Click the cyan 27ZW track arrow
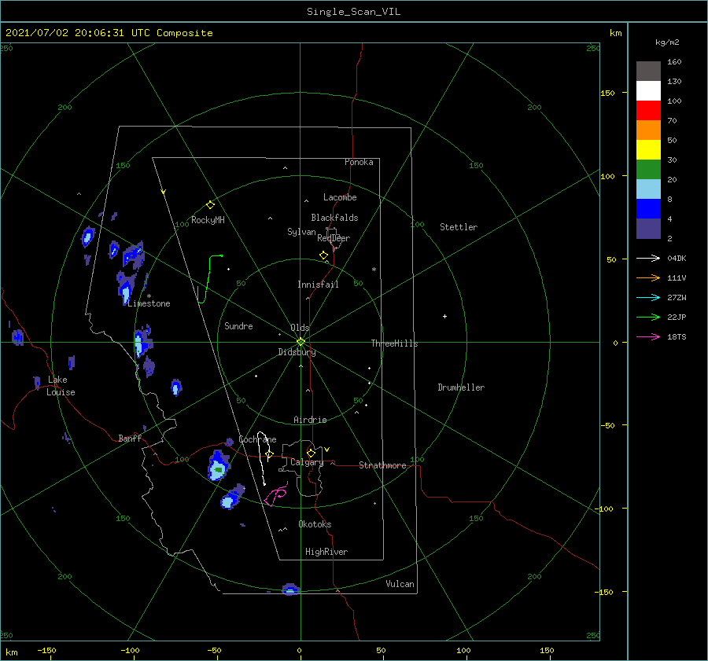Viewport: 708px width, 661px height. pos(648,297)
